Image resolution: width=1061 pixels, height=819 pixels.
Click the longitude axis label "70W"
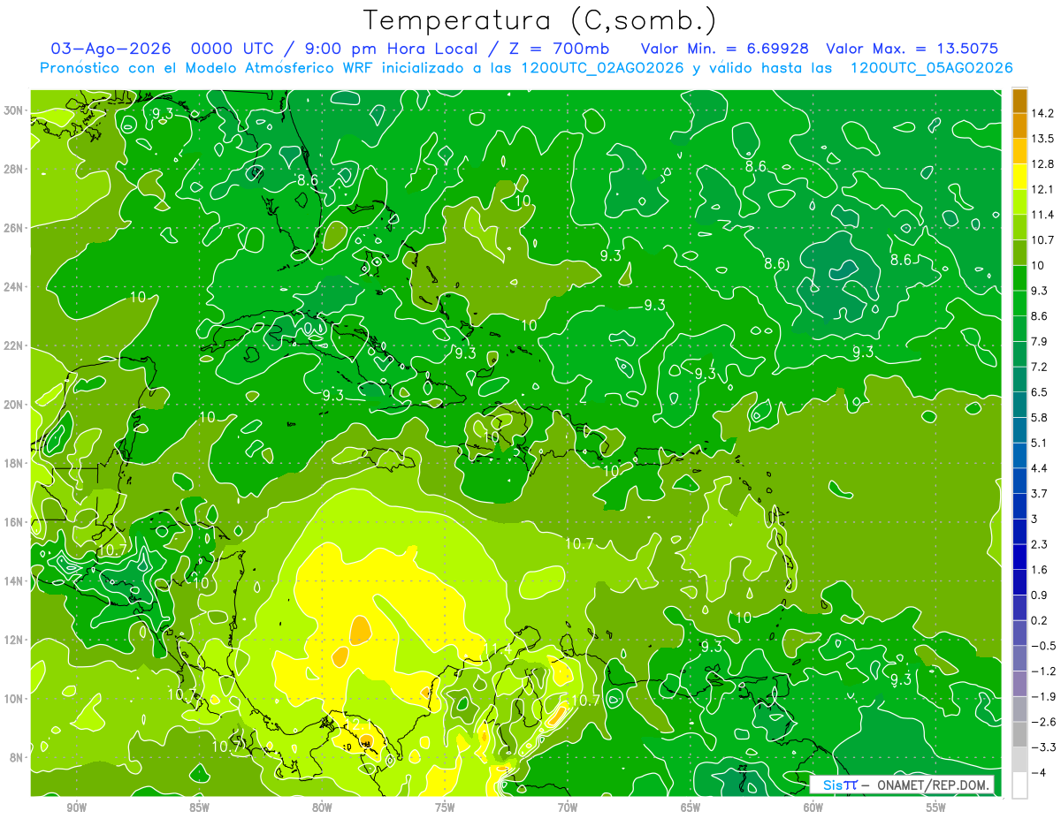568,808
